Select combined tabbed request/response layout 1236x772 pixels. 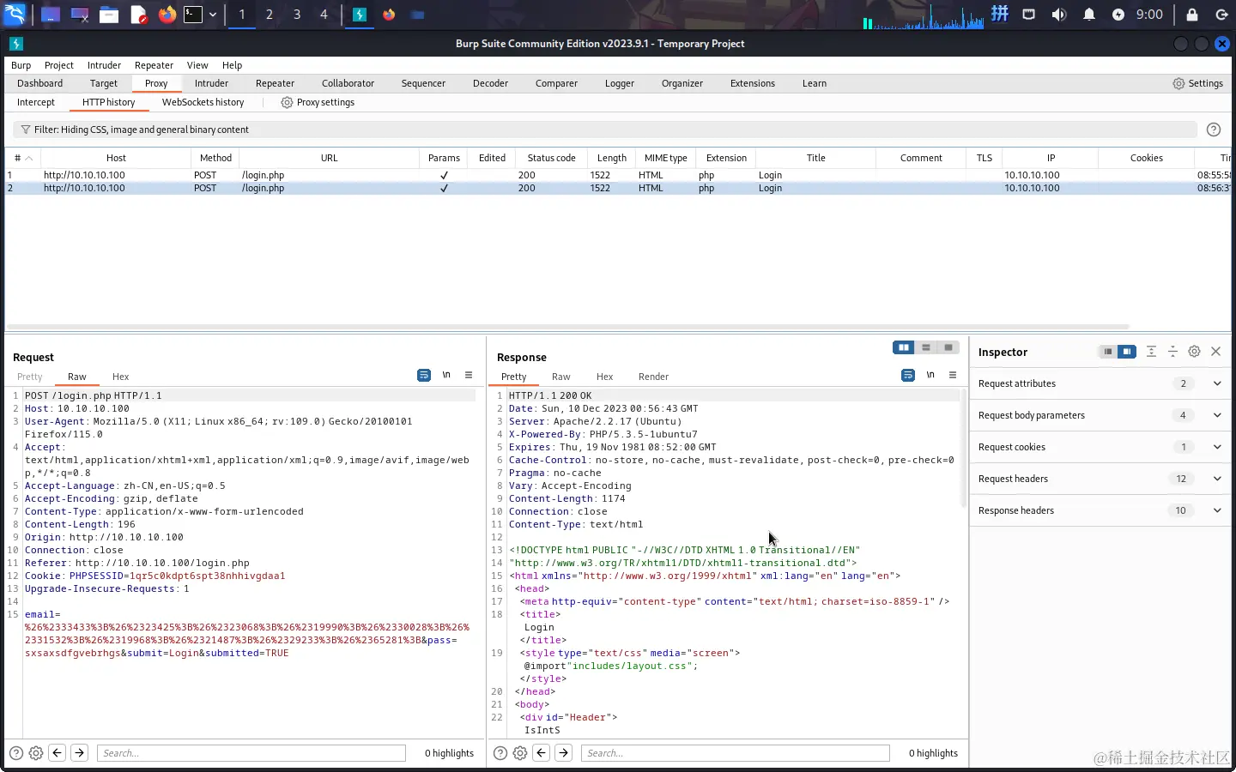[x=948, y=347]
